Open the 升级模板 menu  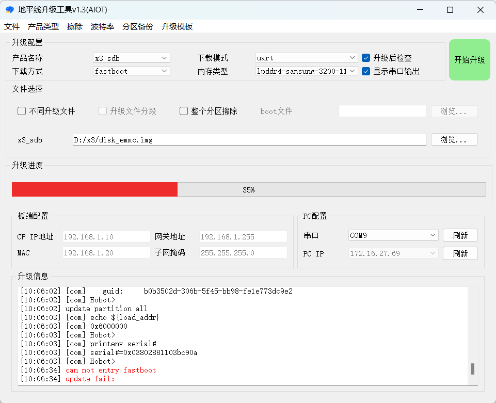pos(177,26)
